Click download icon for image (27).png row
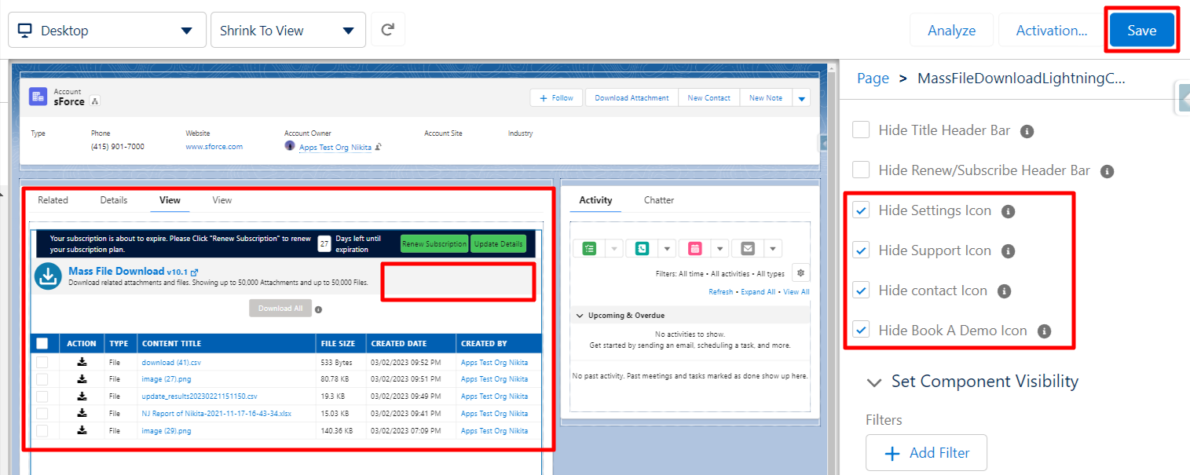 [x=82, y=379]
